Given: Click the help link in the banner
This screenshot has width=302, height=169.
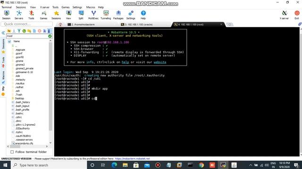Looking at the screenshot, I should pos(125,62).
